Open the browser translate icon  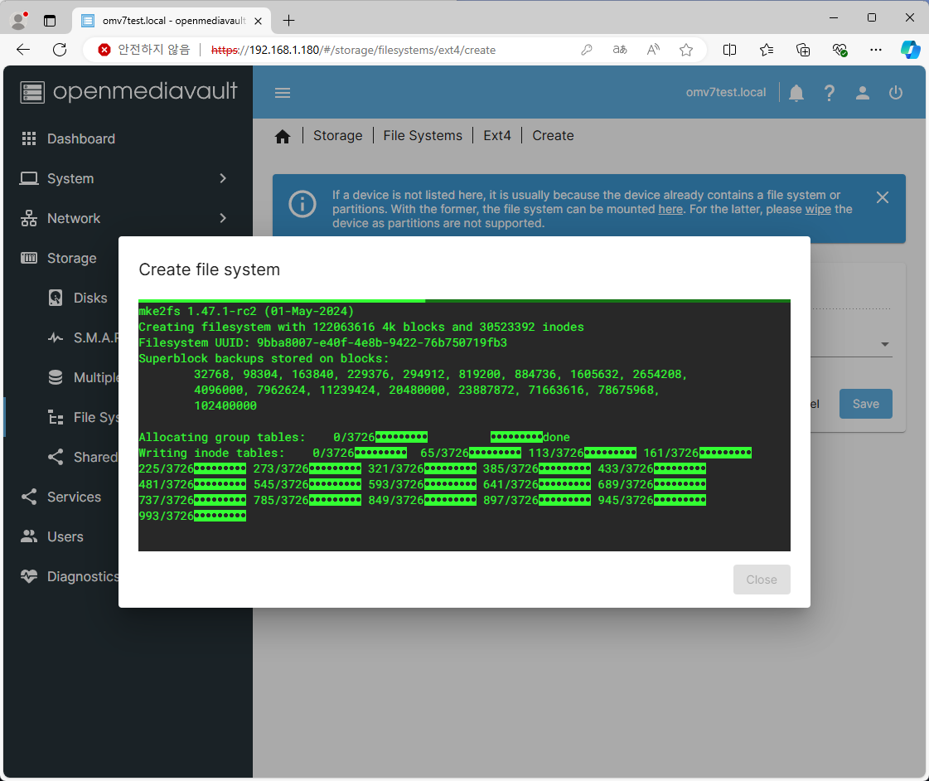point(620,50)
